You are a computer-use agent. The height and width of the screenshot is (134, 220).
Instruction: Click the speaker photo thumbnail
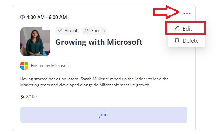pos(35,41)
